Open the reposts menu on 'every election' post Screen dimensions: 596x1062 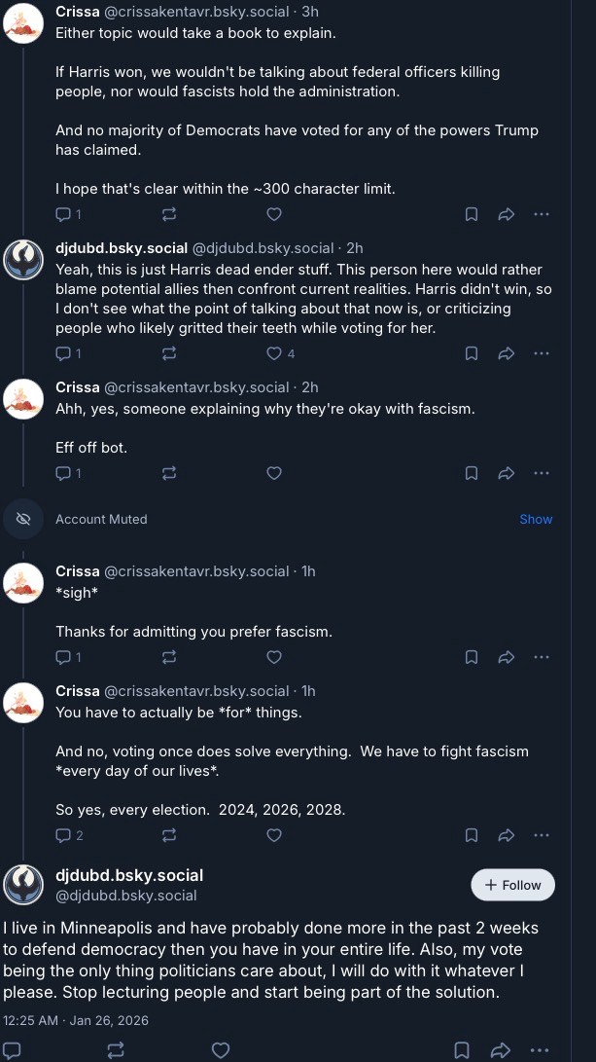169,835
